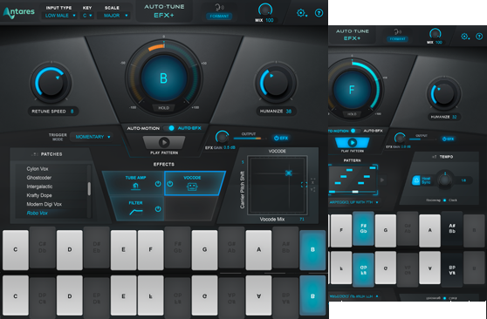Screen dimensions: 487x319
Task: Select the Intergalactic patch
Action: (39, 187)
